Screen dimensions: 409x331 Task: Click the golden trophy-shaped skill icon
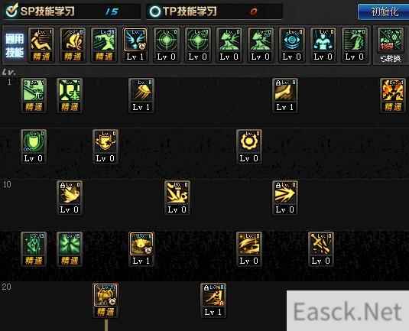[105, 147]
